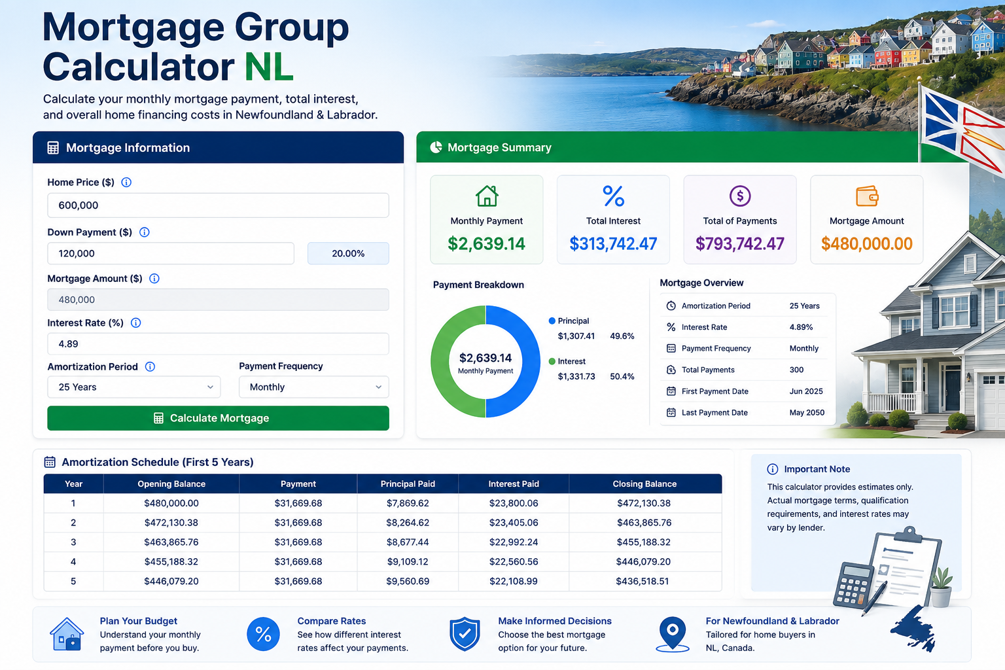Click the $793,742.47 Total of Payments value

click(740, 244)
